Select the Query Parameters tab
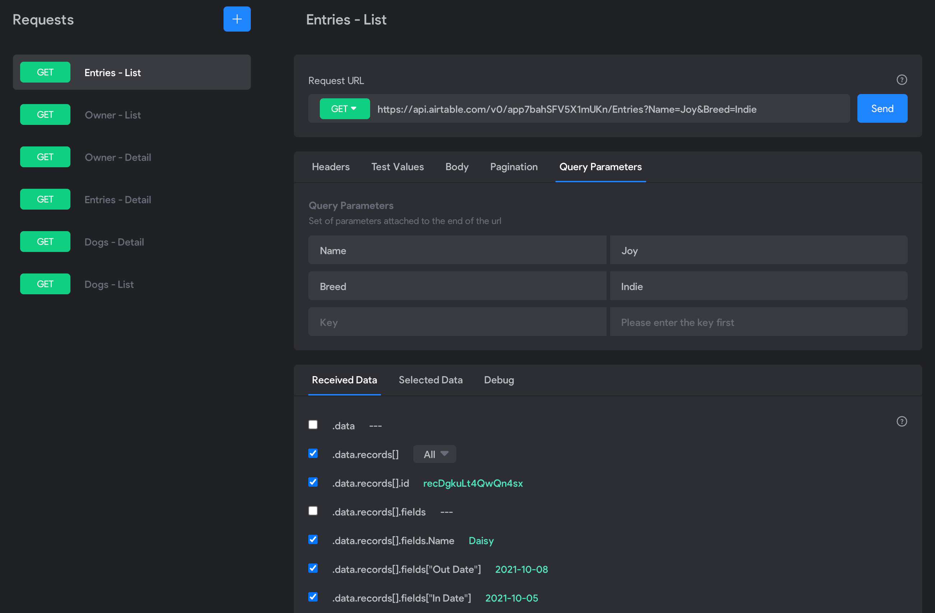 click(x=600, y=167)
